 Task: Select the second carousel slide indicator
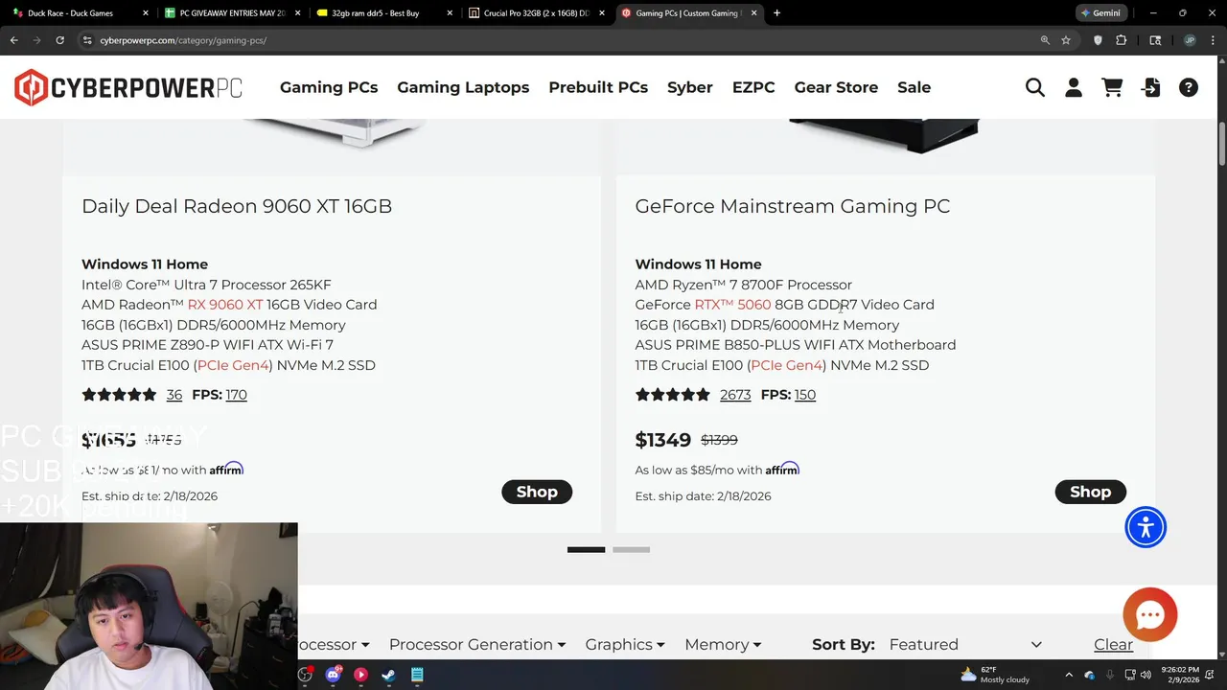click(x=631, y=549)
